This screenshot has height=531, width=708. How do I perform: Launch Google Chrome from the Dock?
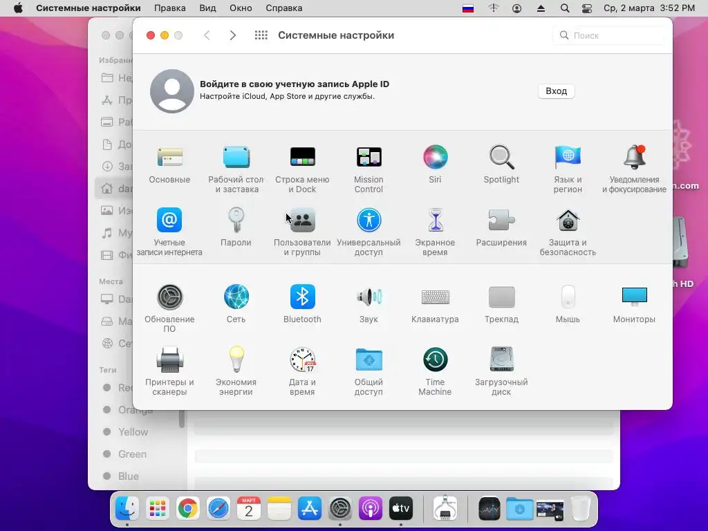pyautogui.click(x=188, y=509)
